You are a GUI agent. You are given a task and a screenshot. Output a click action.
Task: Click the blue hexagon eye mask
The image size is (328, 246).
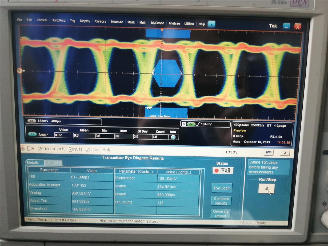click(167, 73)
